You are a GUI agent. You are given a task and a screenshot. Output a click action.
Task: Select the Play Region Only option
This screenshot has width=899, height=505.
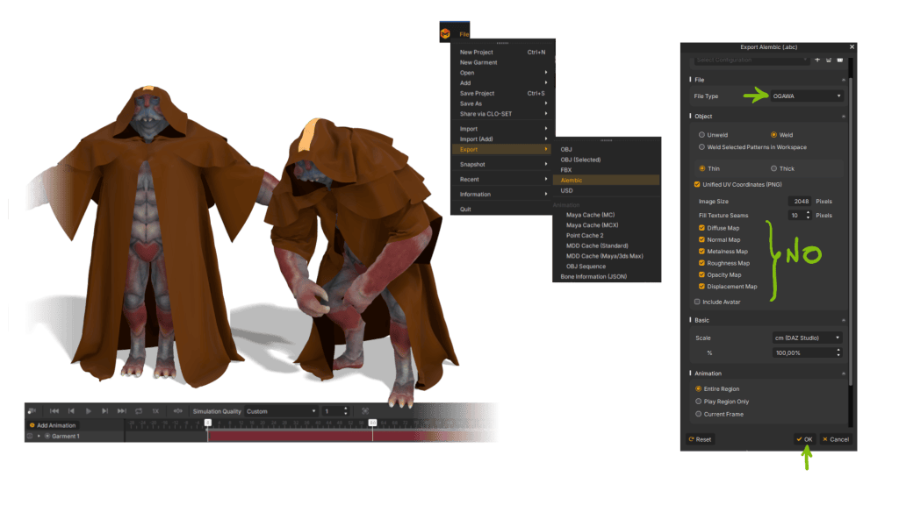698,402
